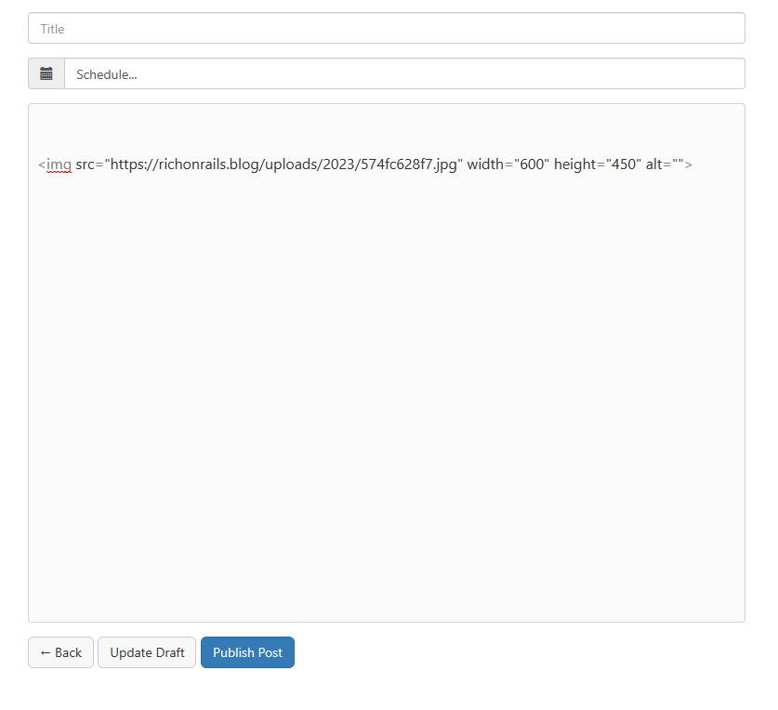The height and width of the screenshot is (710, 778).
Task: Click inside the post body text area
Action: click(387, 362)
